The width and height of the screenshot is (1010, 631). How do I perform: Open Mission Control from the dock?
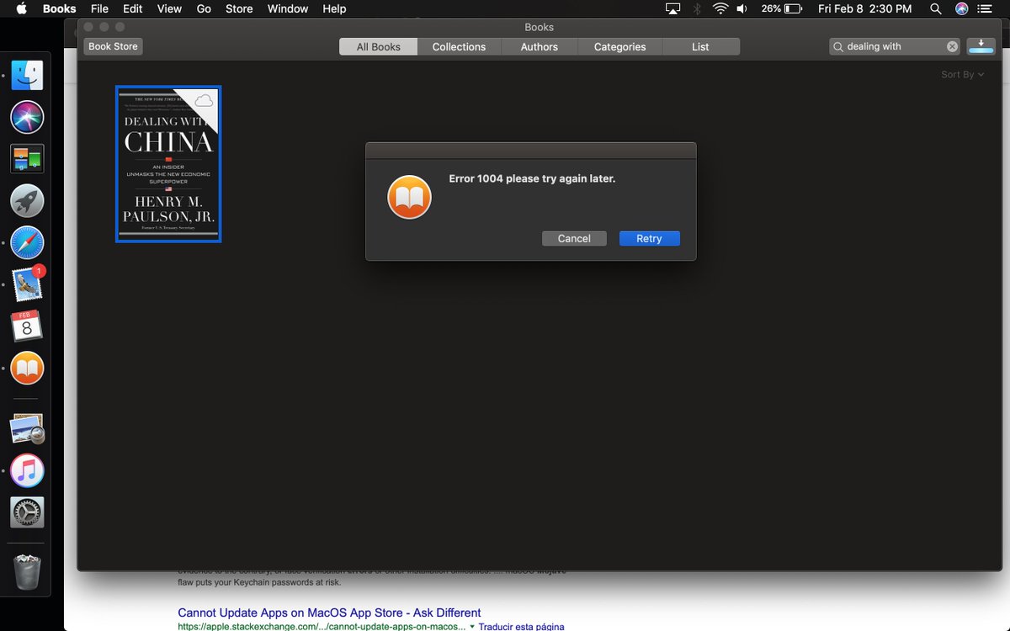[x=27, y=158]
